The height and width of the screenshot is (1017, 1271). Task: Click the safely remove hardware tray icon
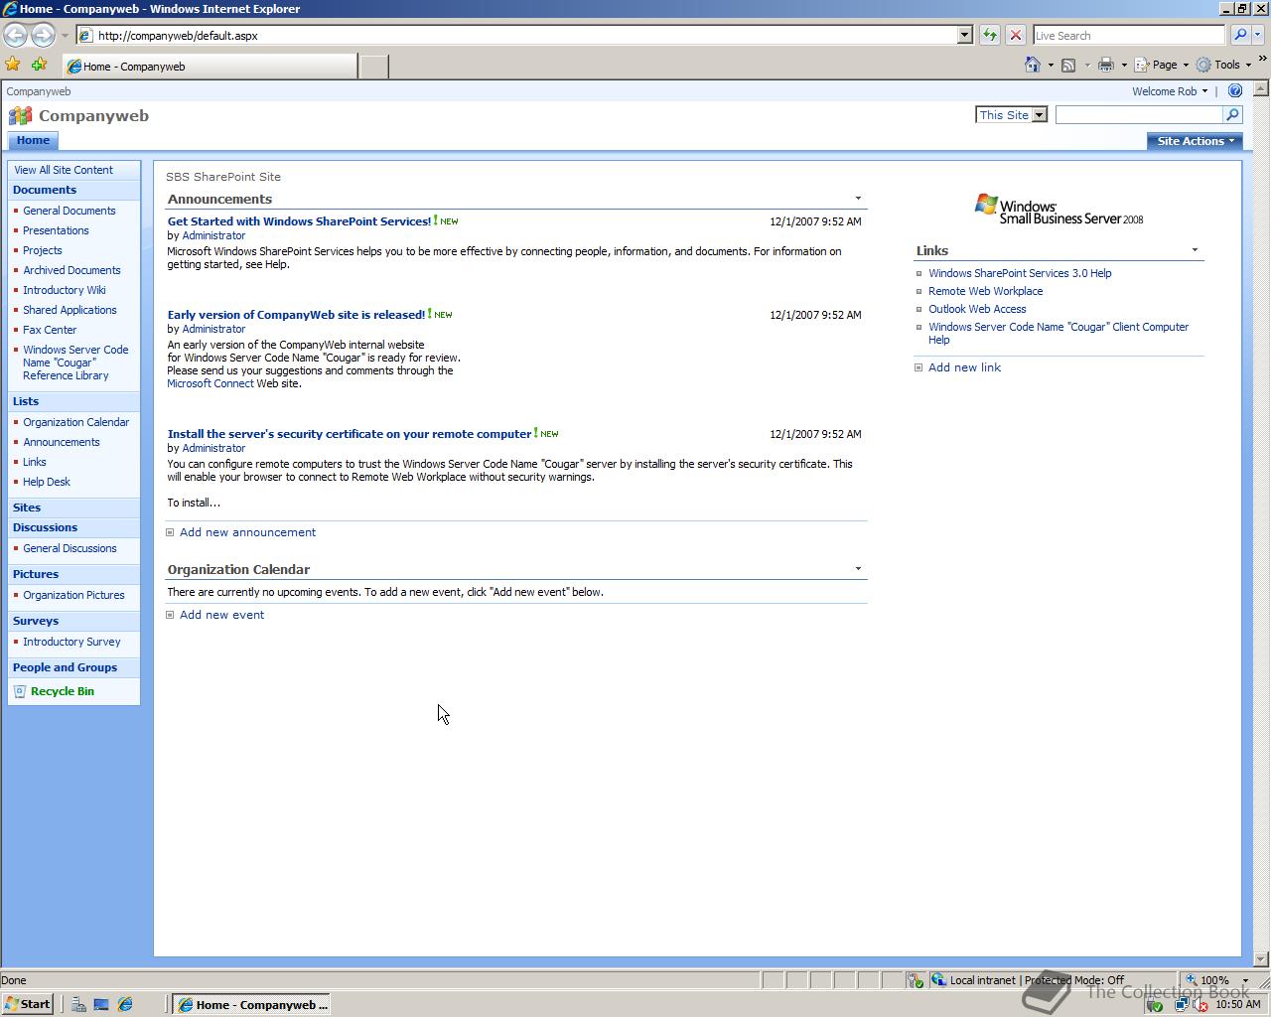pyautogui.click(x=1154, y=1004)
